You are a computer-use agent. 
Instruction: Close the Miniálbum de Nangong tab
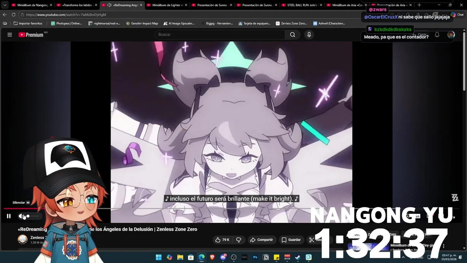tap(51, 5)
